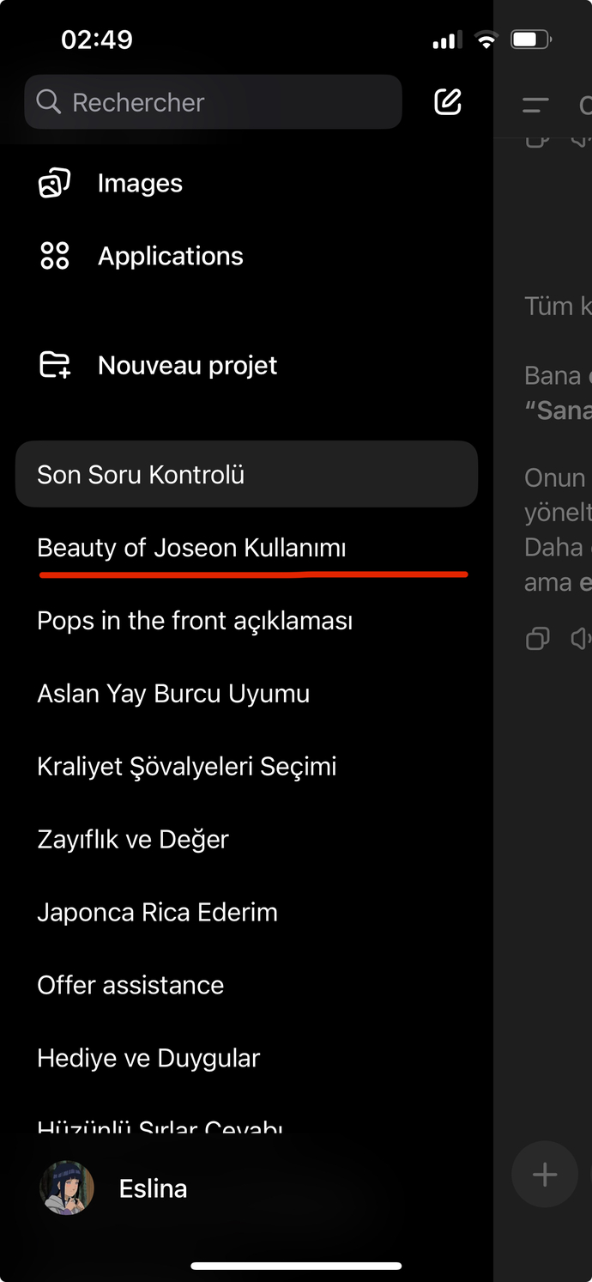The width and height of the screenshot is (592, 1282).
Task: Open the Applications section
Action: click(171, 256)
